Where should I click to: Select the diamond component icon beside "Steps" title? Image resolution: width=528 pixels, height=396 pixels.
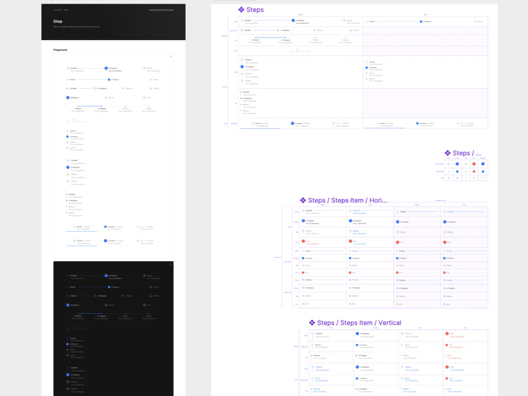click(x=241, y=10)
